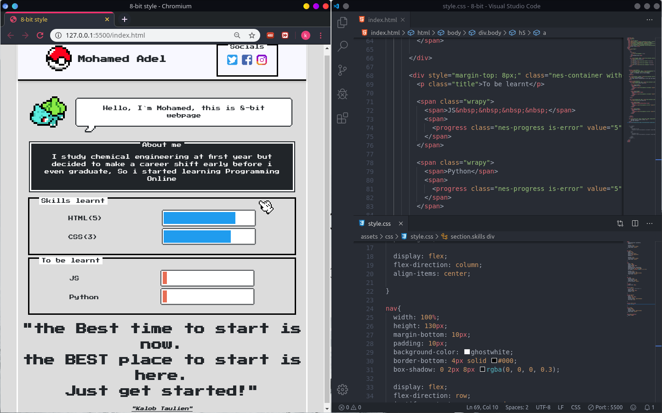Close the style.css editor tab
This screenshot has height=413, width=662.
point(401,223)
